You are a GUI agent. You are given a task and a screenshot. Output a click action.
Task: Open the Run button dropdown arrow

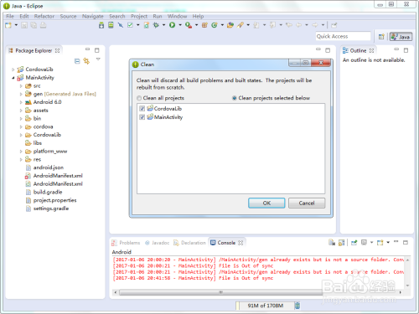point(180,25)
